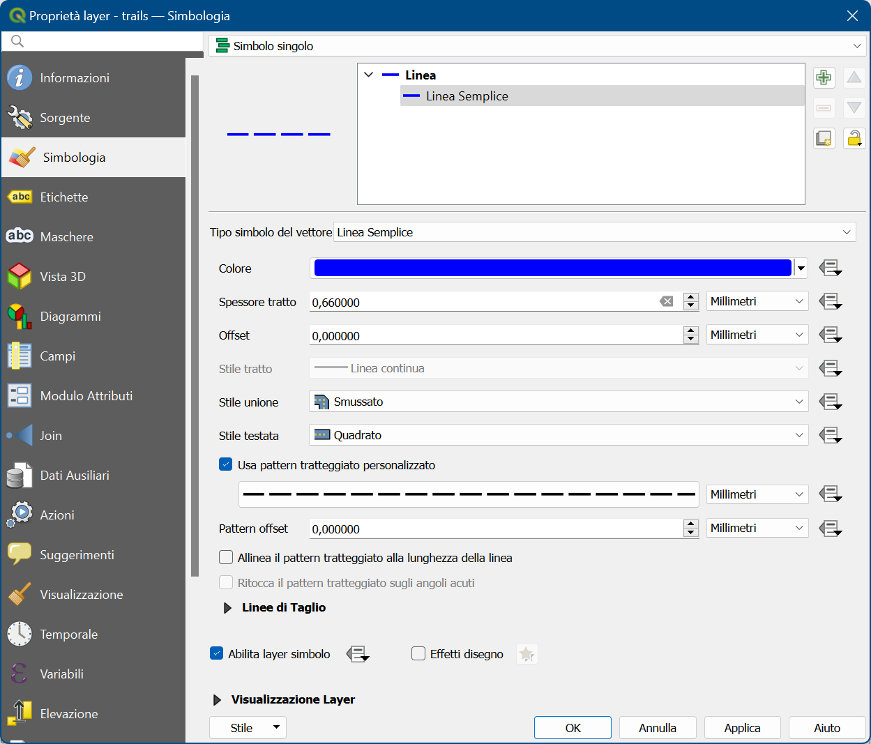Click the Dati Ausiliari sidebar icon
871x744 pixels.
pos(20,476)
